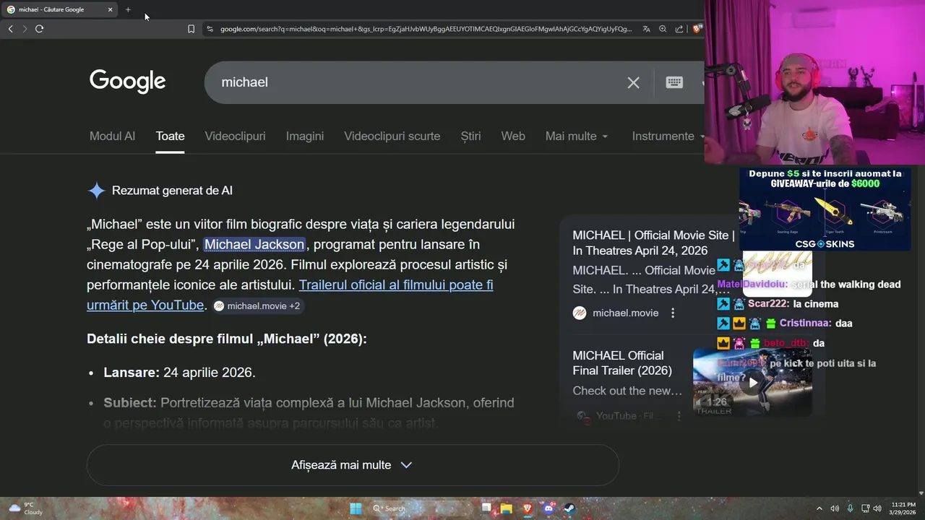
Task: Open MICHAEL Official Movie Site result
Action: click(x=653, y=243)
